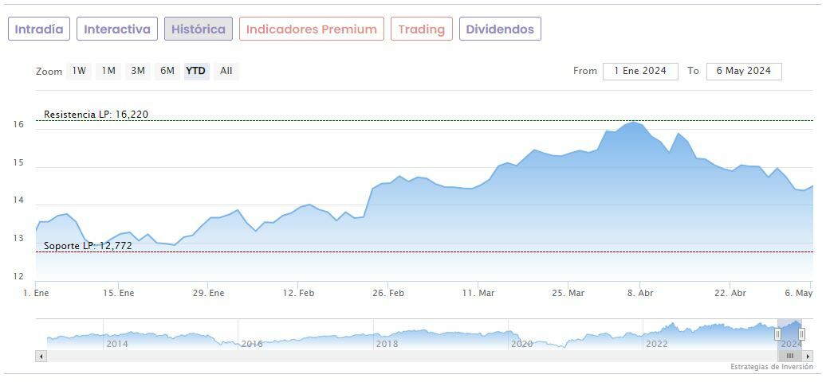The height and width of the screenshot is (382, 826).
Task: Open the Intradía tab
Action: coord(39,29)
